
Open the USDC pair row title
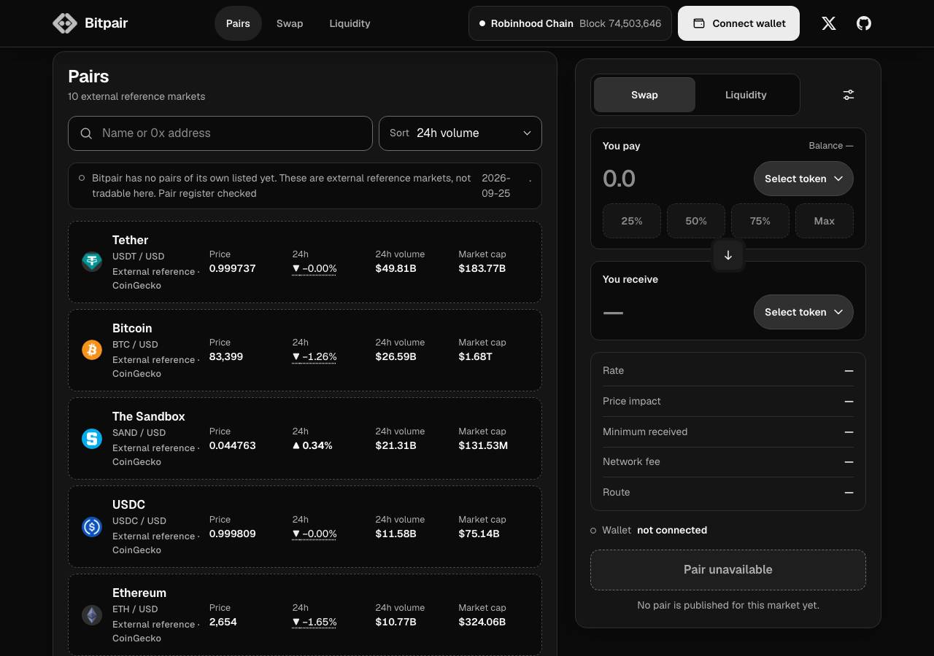[128, 504]
